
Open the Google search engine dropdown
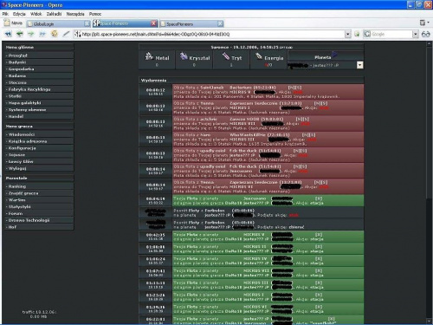[x=415, y=35]
